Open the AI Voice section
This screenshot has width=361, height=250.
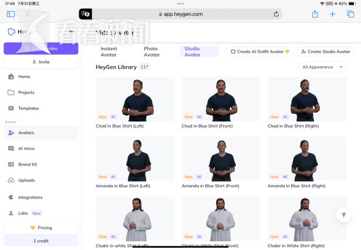[41, 148]
